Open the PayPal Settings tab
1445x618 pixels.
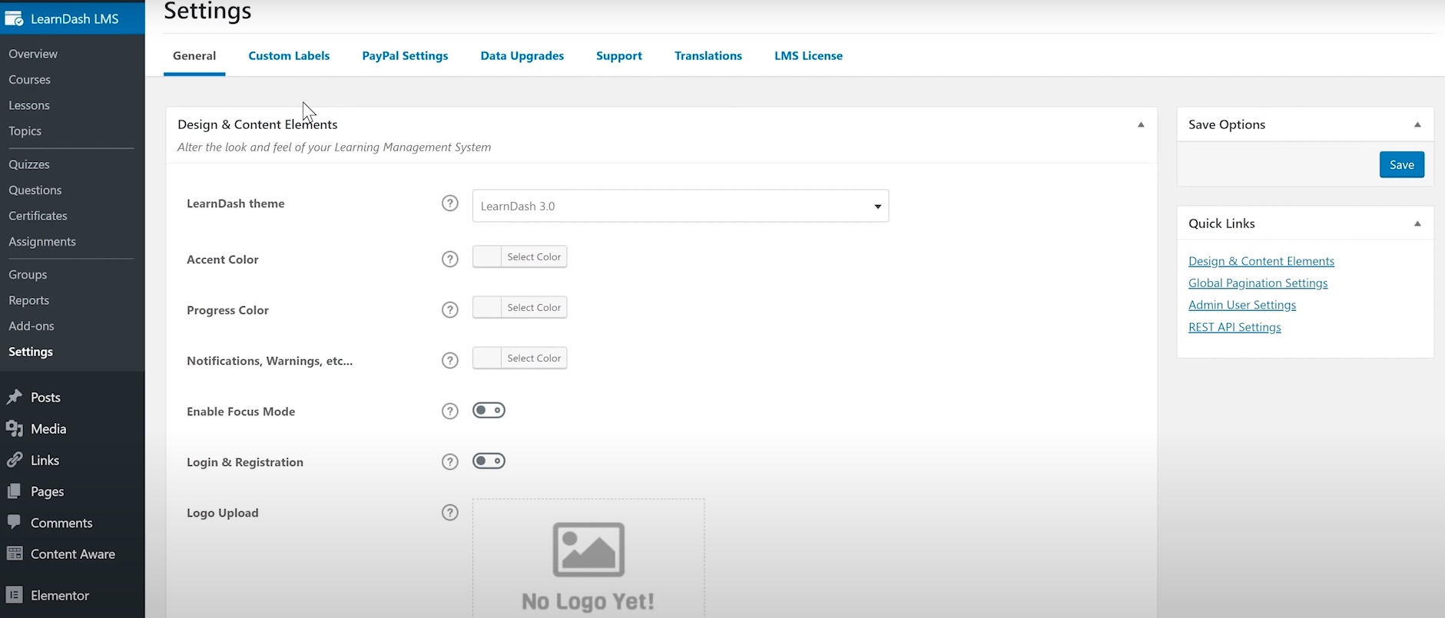click(405, 55)
